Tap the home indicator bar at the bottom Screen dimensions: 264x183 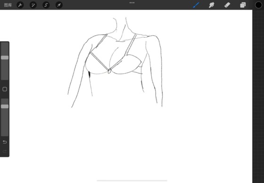(132, 181)
